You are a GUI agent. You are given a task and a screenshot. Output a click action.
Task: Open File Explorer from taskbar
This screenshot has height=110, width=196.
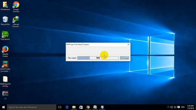tap(74, 107)
